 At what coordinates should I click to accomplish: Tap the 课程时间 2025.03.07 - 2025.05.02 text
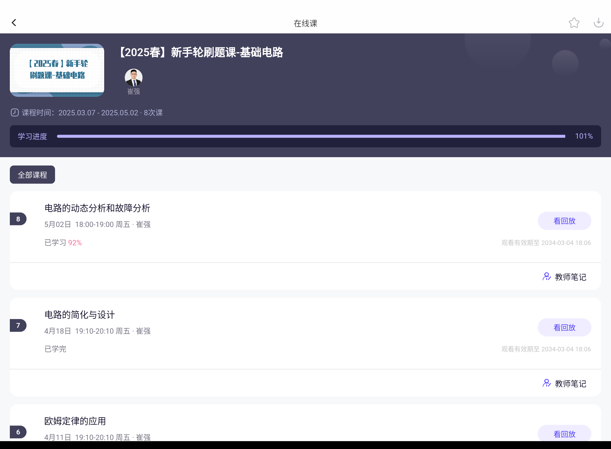(x=92, y=113)
